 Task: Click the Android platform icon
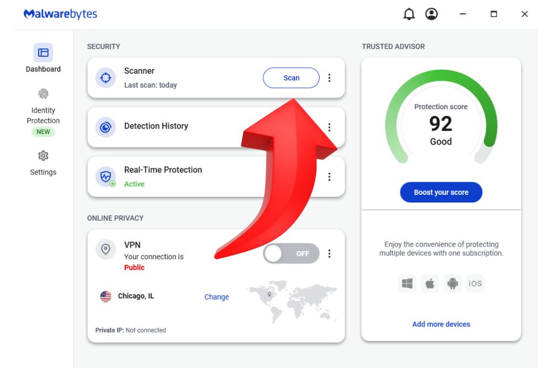tap(453, 284)
